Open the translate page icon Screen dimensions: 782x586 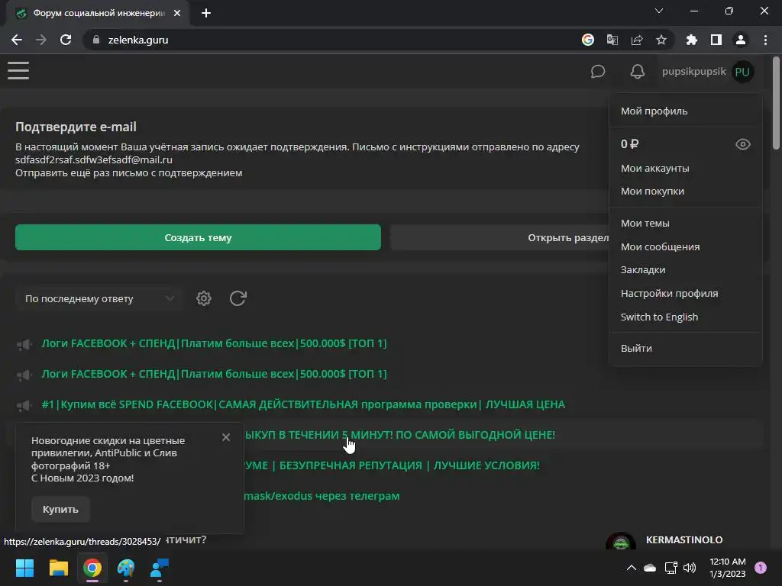612,40
